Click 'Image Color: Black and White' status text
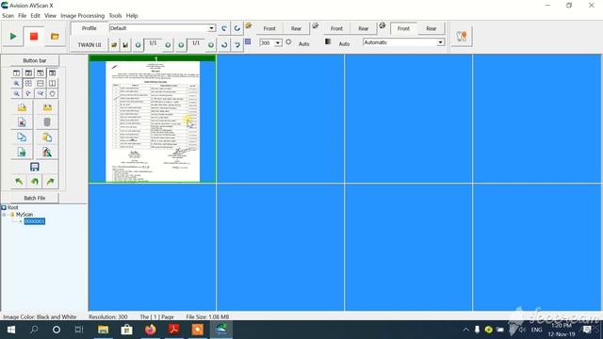Screen dimensions: 603x339 [x=40, y=316]
